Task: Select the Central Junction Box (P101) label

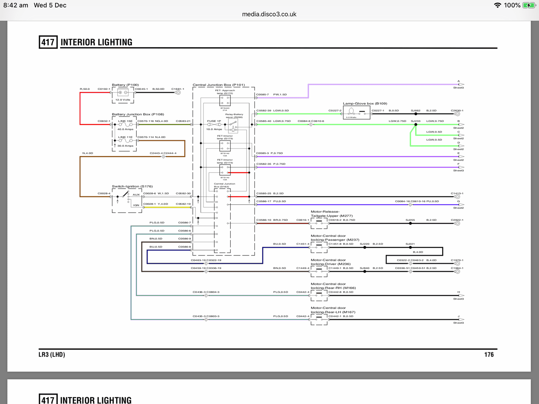Action: coord(219,85)
